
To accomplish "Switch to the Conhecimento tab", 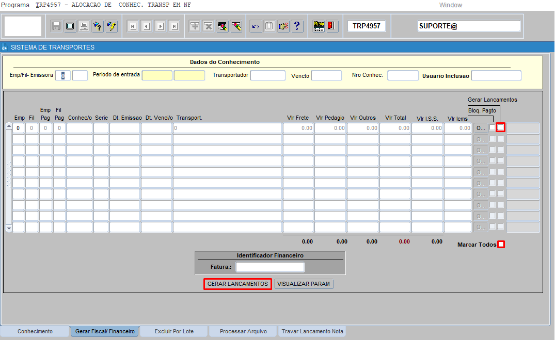I will point(35,332).
